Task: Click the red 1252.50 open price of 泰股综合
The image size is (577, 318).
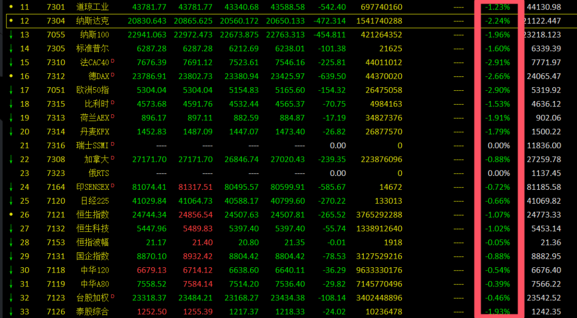Action: point(152,312)
